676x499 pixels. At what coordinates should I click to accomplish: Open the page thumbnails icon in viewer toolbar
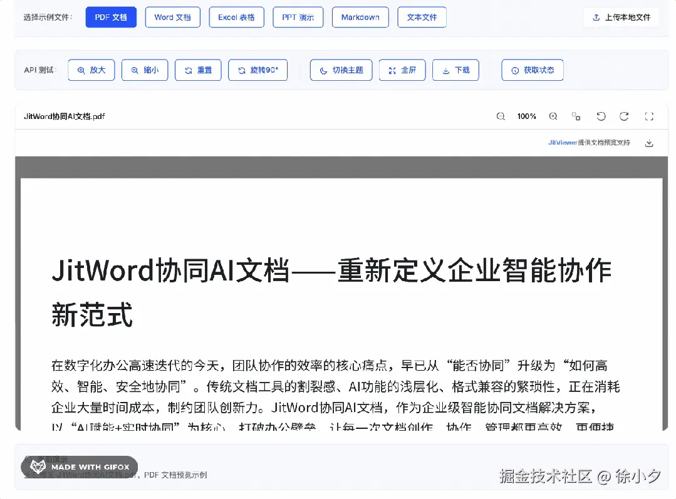click(576, 116)
